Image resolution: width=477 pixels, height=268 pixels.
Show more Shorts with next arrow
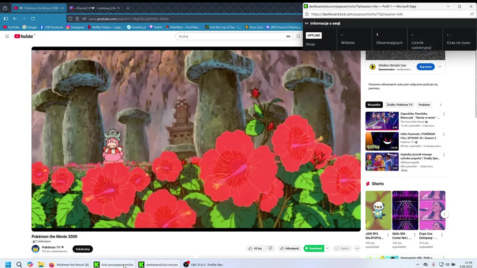(444, 214)
